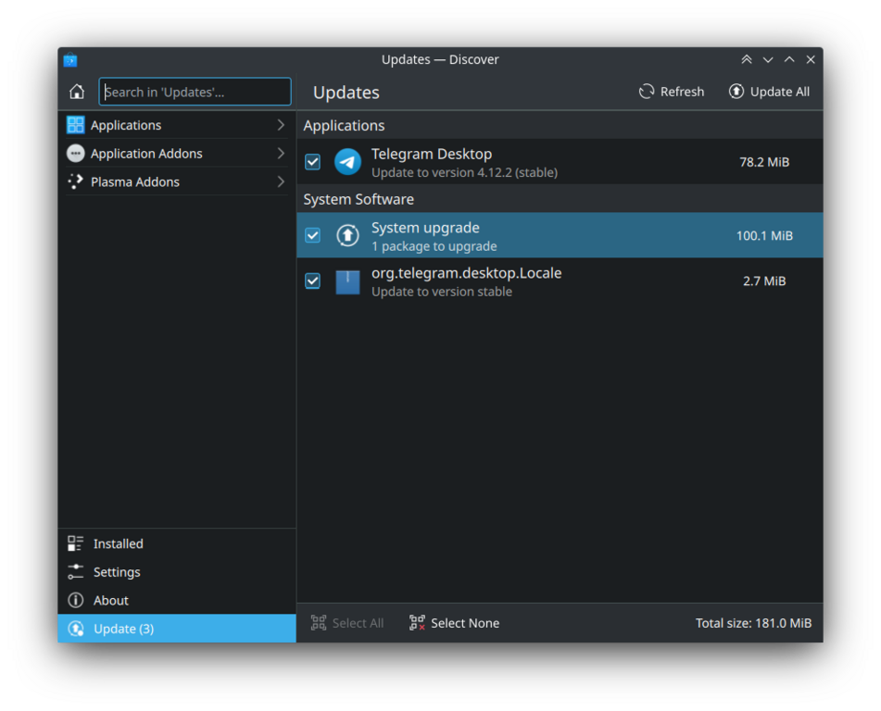Image resolution: width=881 pixels, height=711 pixels.
Task: Click the keep-above double chevron icon
Action: (746, 59)
